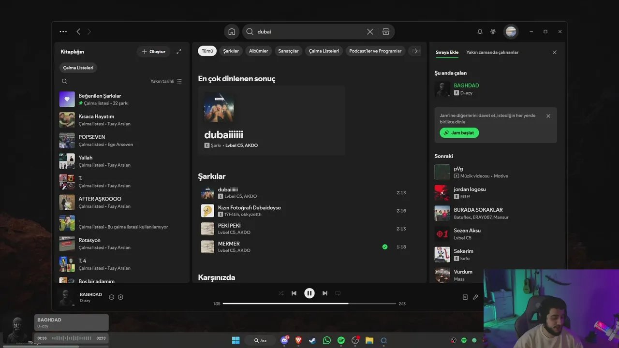Viewport: 619px width, 348px height.
Task: Open the POPSEVEN playlist
Action: pyautogui.click(x=121, y=140)
